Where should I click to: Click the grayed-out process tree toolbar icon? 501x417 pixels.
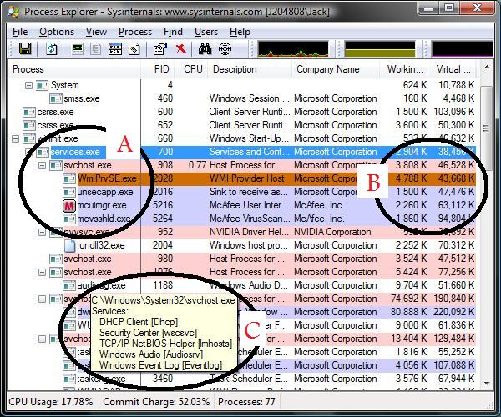point(95,49)
